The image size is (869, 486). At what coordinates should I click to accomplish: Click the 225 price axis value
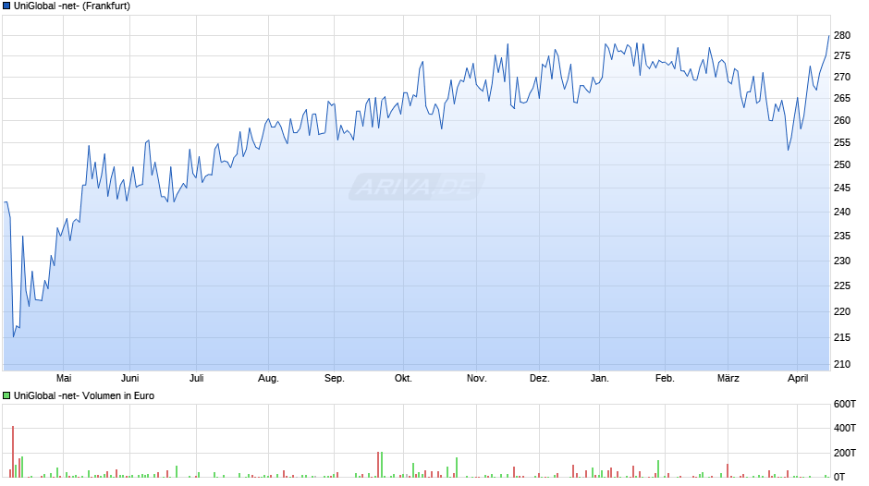[842, 286]
